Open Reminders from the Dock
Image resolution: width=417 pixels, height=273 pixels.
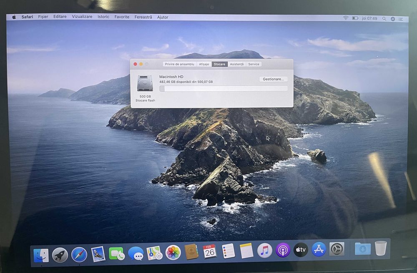(x=229, y=251)
